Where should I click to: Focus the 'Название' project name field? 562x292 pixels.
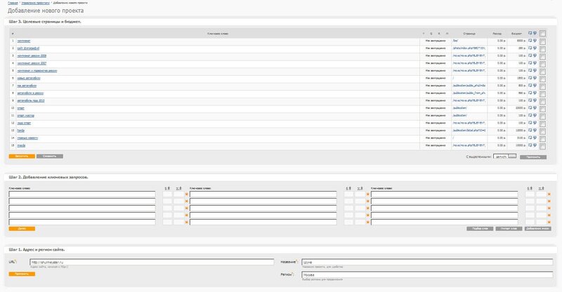427,263
